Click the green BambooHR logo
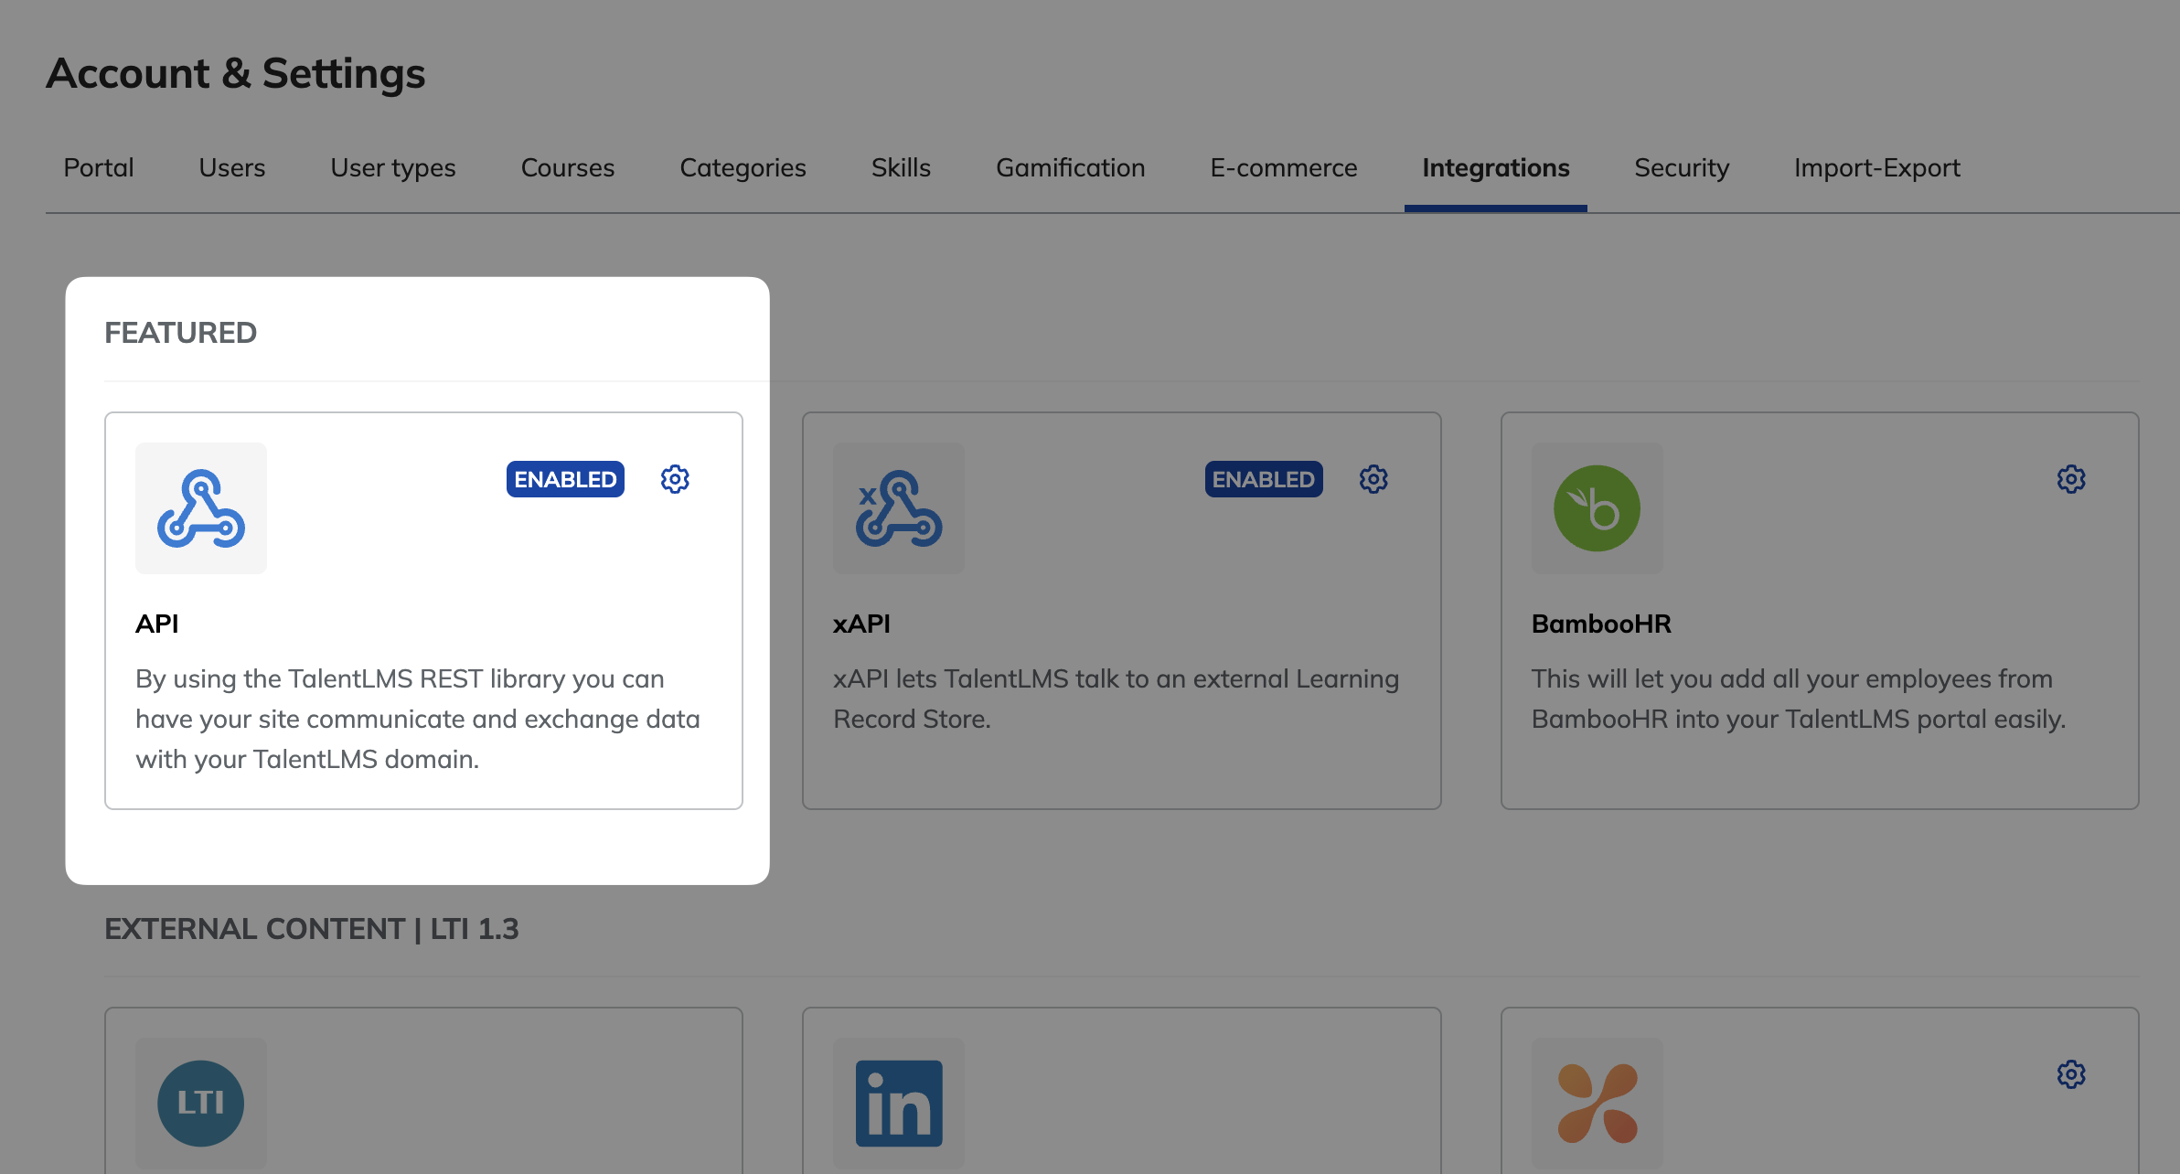The height and width of the screenshot is (1174, 2180). tap(1597, 508)
